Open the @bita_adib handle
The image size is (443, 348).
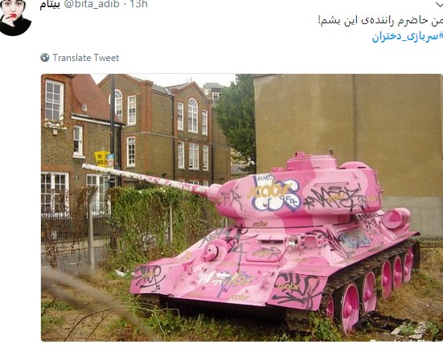(93, 4)
